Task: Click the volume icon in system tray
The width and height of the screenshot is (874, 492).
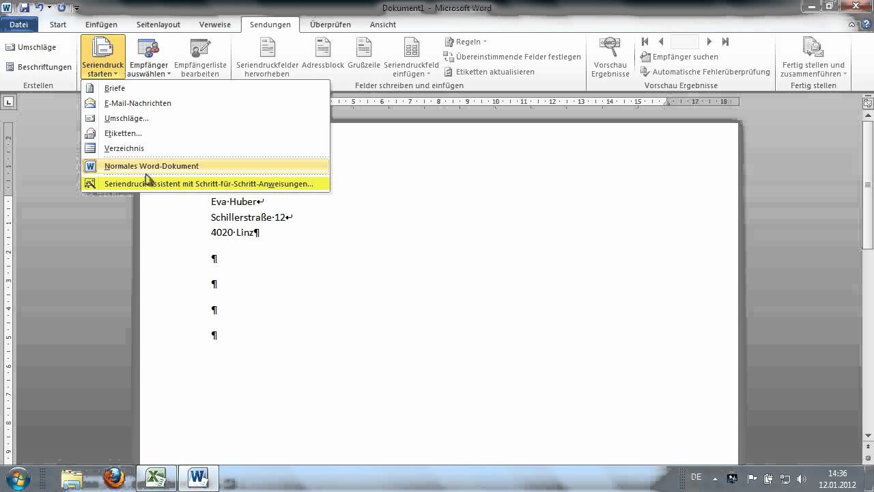Action: (801, 478)
